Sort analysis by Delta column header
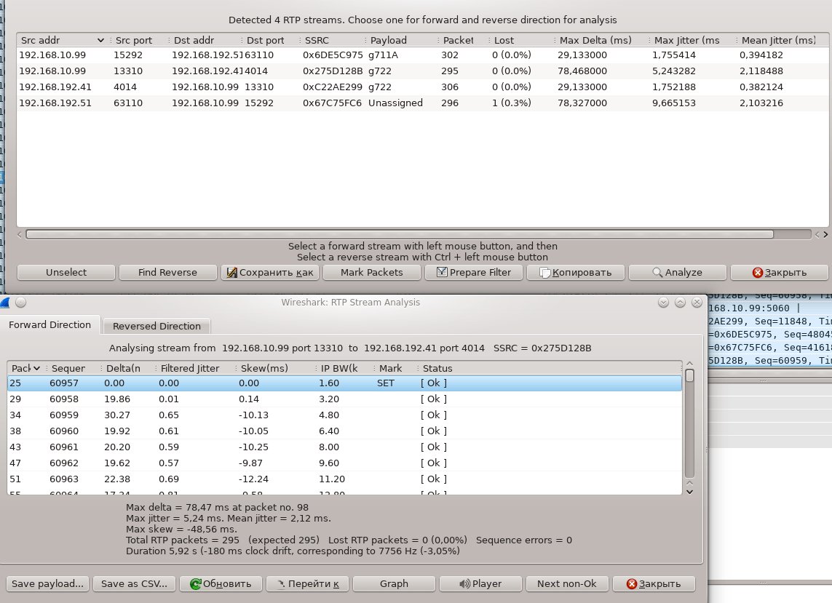This screenshot has width=832, height=603. click(x=127, y=368)
